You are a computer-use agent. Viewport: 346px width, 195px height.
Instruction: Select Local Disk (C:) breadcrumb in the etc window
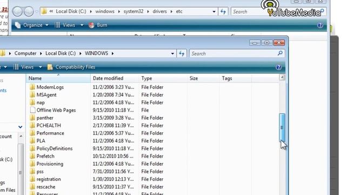[71, 11]
